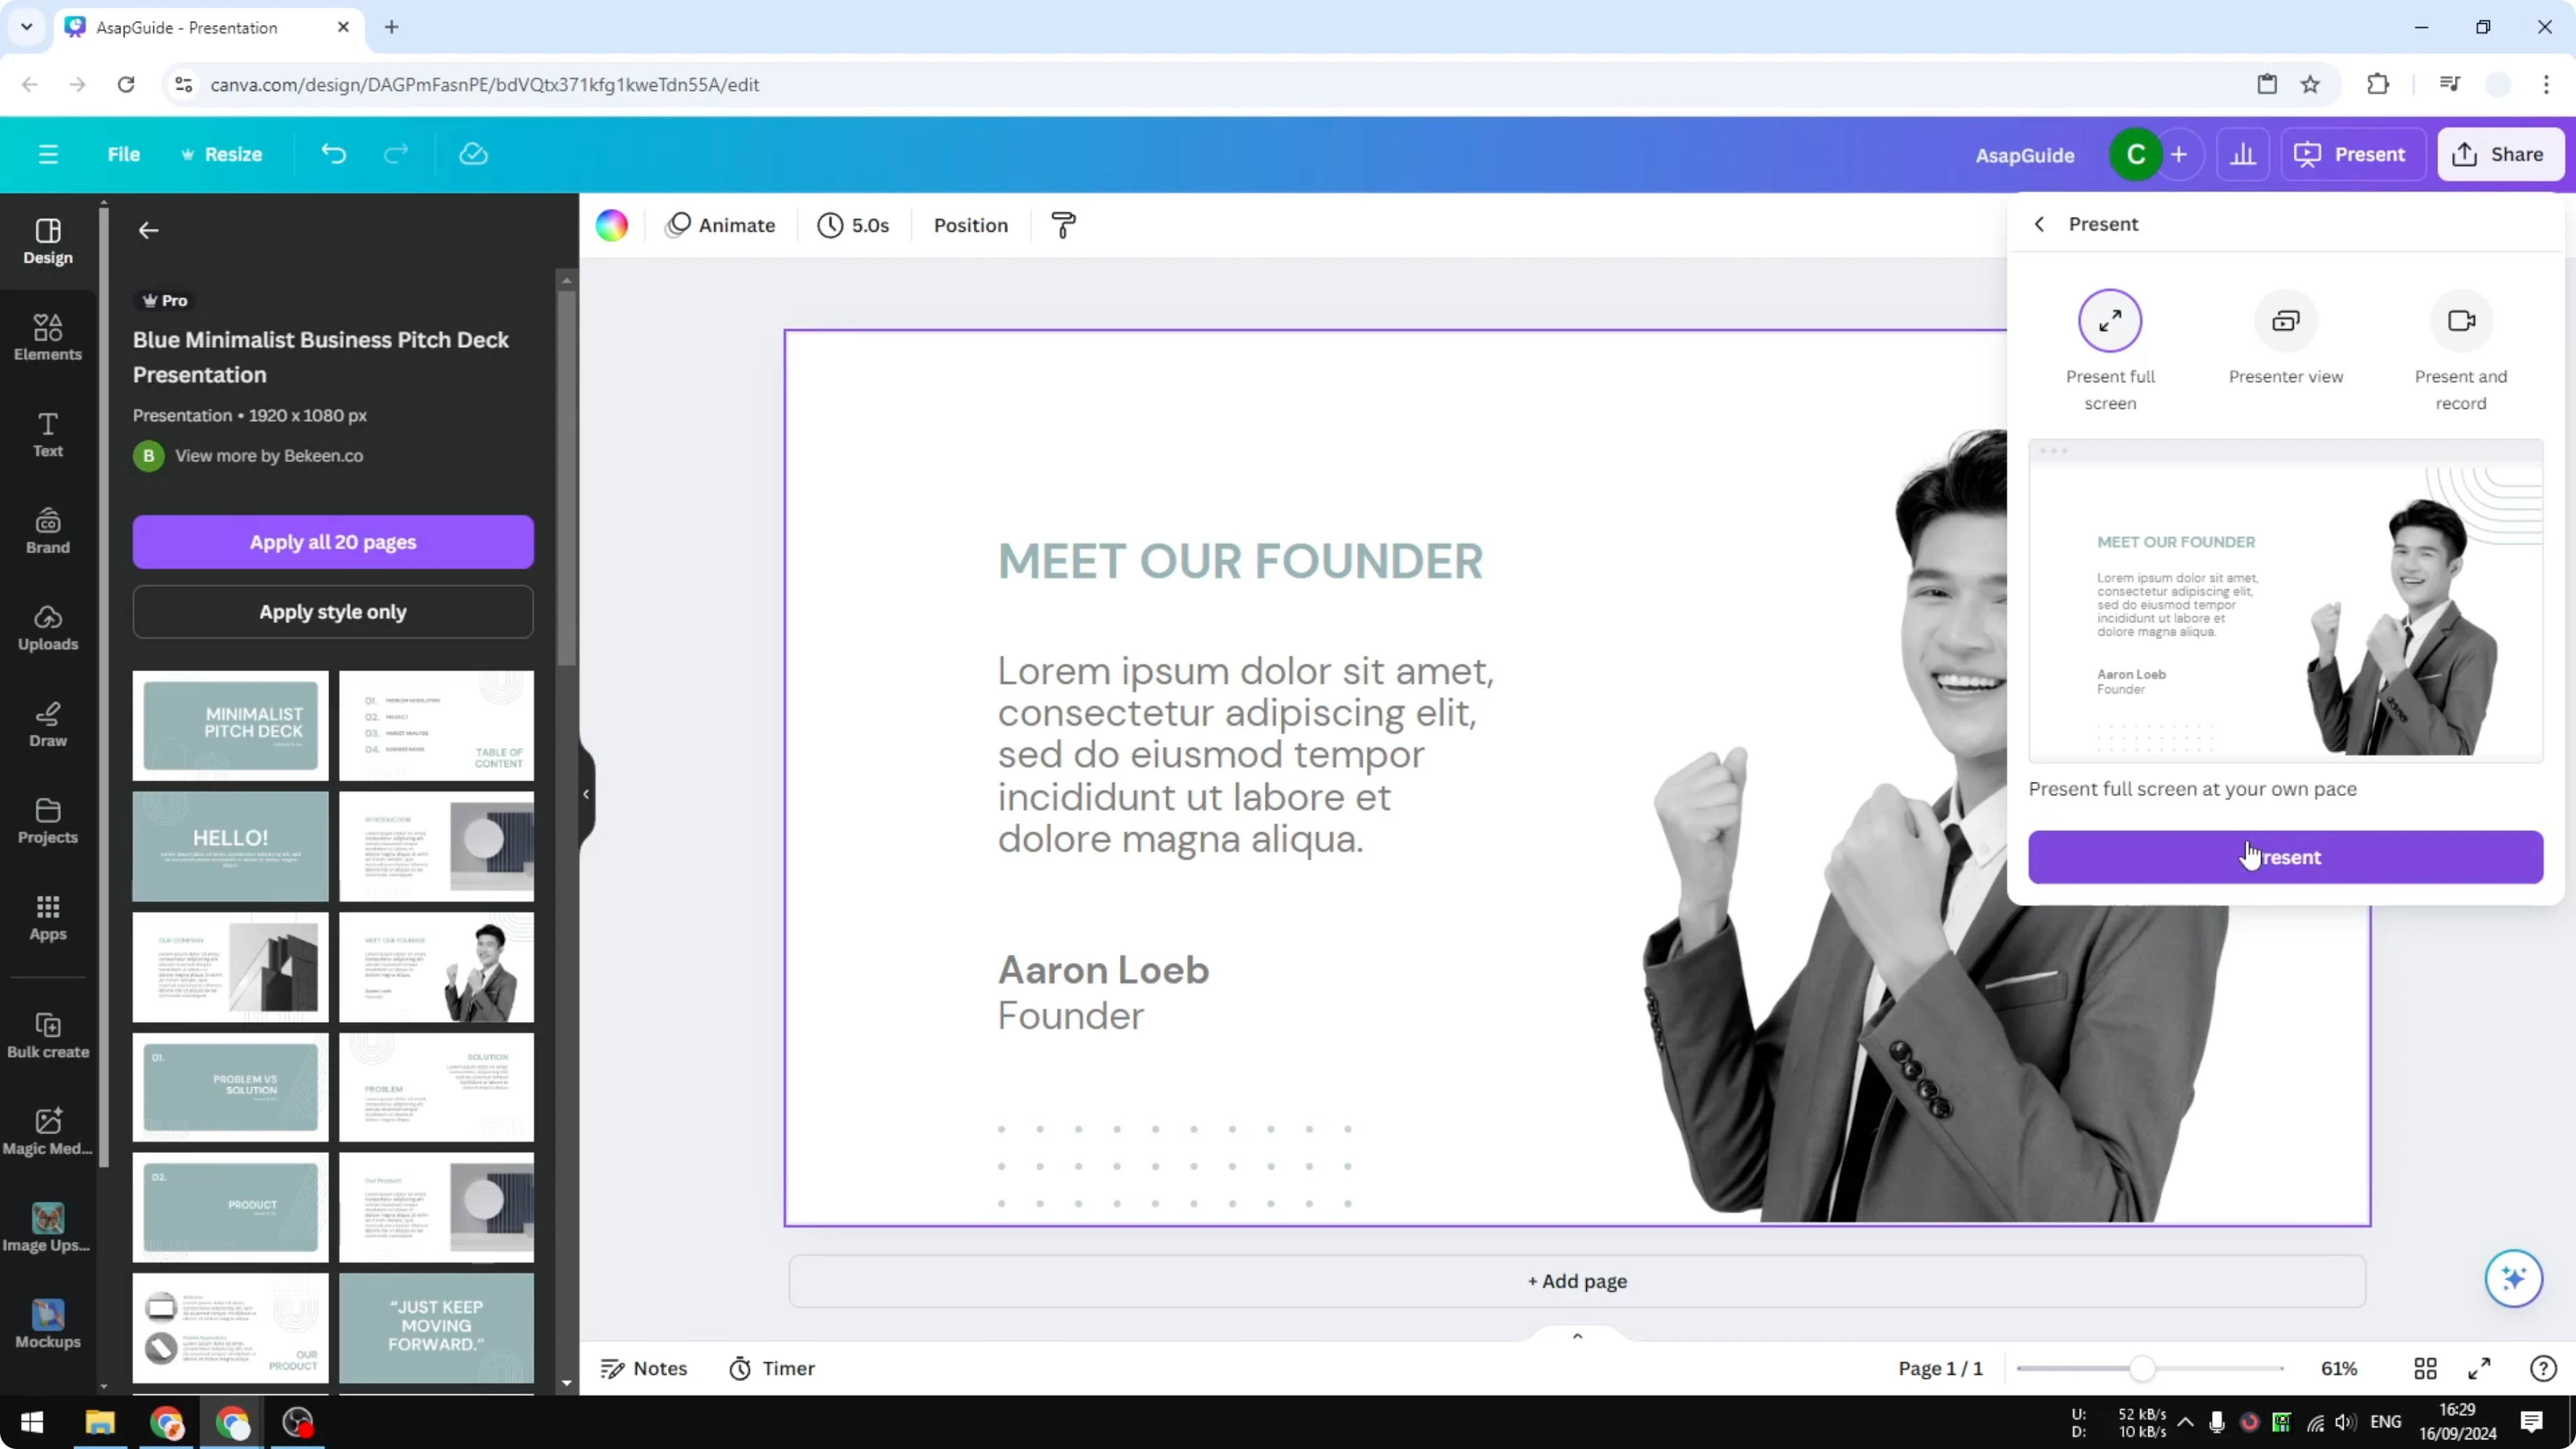Open the Draw sidebar panel
This screenshot has height=1449, width=2576.
pos(48,725)
